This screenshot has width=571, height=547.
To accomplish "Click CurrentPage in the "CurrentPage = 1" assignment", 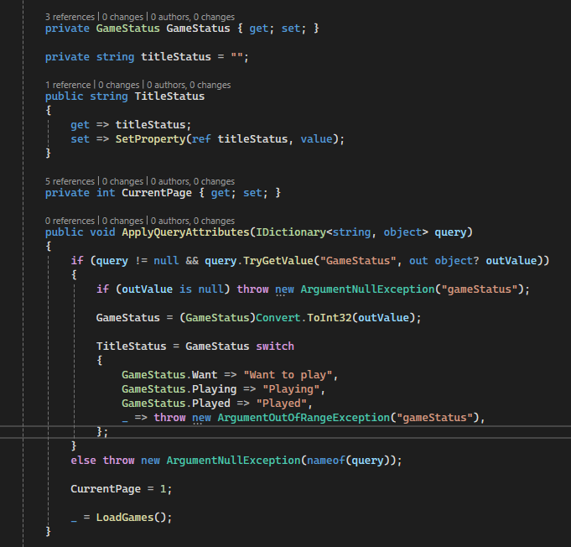I will click(x=106, y=488).
